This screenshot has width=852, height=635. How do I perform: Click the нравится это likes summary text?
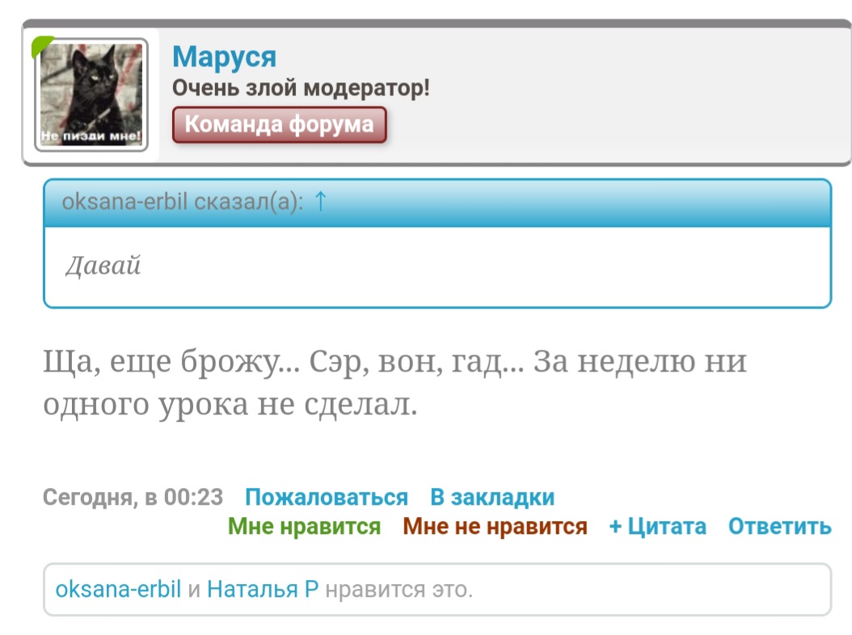[399, 589]
